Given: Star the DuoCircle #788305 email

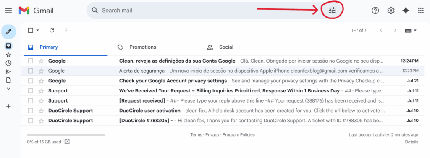Looking at the screenshot, I should tap(41, 121).
